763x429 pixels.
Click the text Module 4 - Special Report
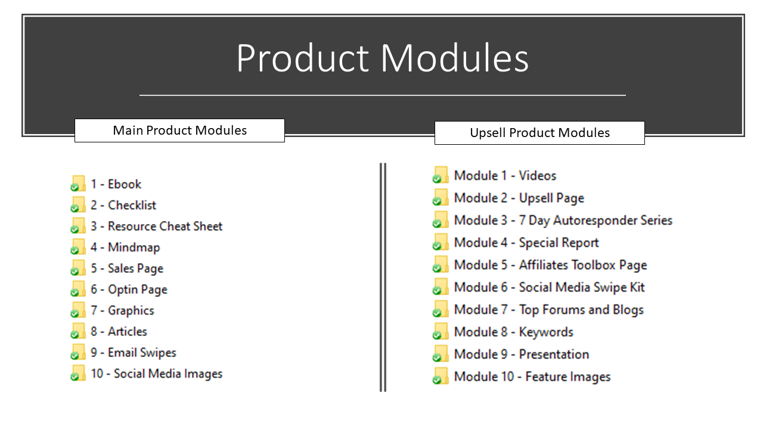tap(526, 243)
